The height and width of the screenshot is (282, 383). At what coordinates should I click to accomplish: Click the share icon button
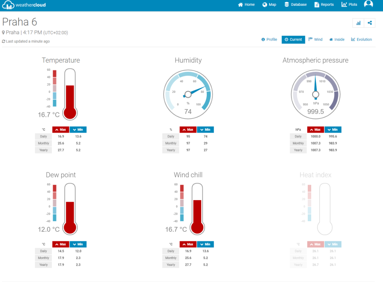[370, 23]
